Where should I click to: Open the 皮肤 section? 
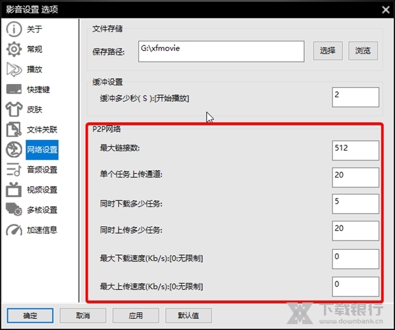[34, 109]
